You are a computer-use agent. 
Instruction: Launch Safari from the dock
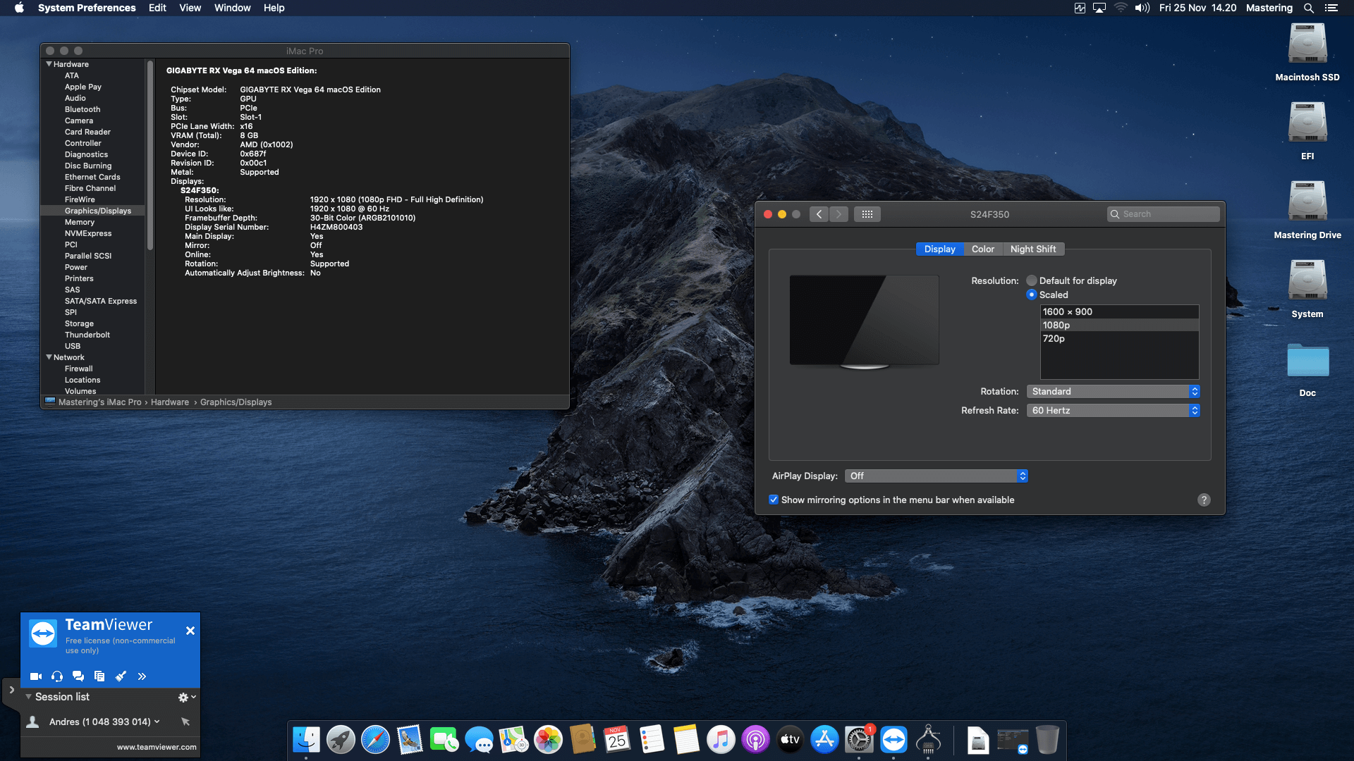point(375,740)
